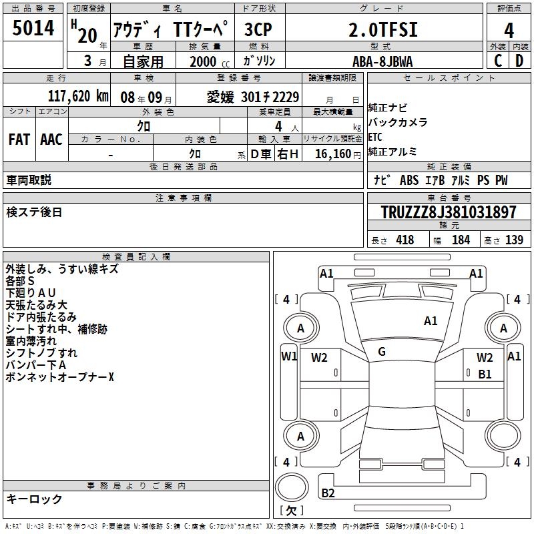This screenshot has height=534, width=534.
Task: Click the sales point 純正アルミ
Action: pos(392,152)
